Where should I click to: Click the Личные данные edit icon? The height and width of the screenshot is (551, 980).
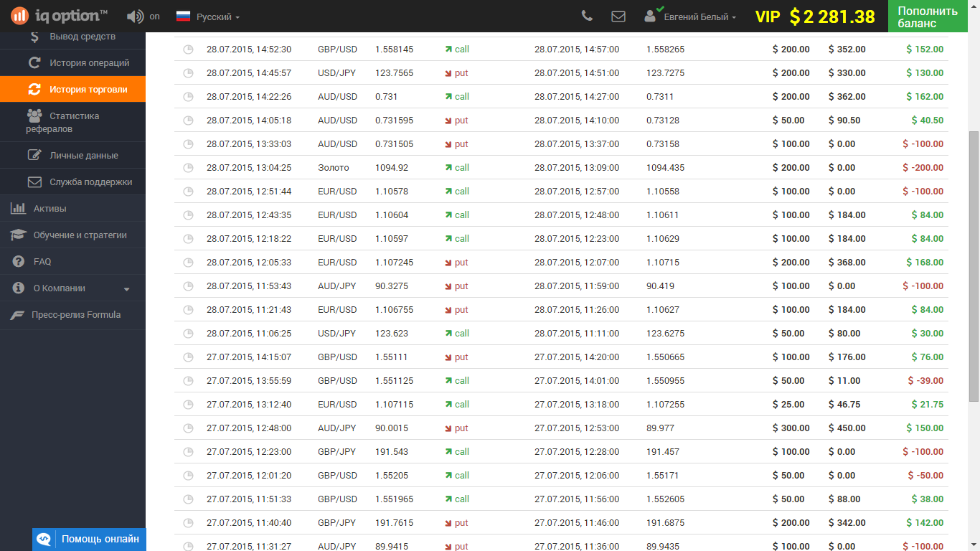click(x=34, y=156)
